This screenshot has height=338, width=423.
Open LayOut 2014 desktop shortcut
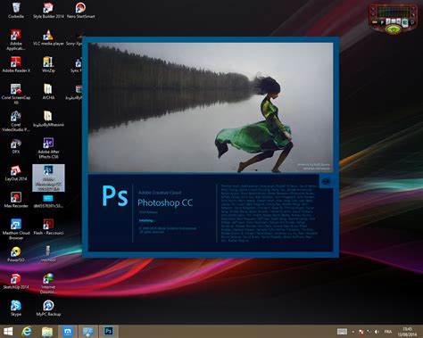pyautogui.click(x=16, y=173)
